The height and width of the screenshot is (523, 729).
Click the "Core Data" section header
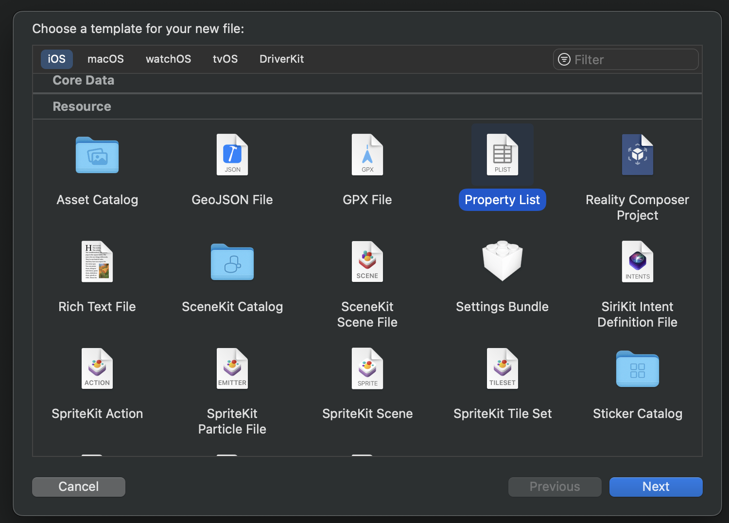[84, 80]
